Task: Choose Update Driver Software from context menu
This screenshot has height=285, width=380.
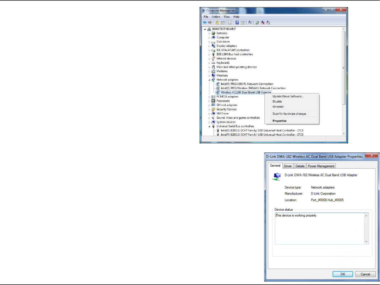Action: tap(292, 96)
